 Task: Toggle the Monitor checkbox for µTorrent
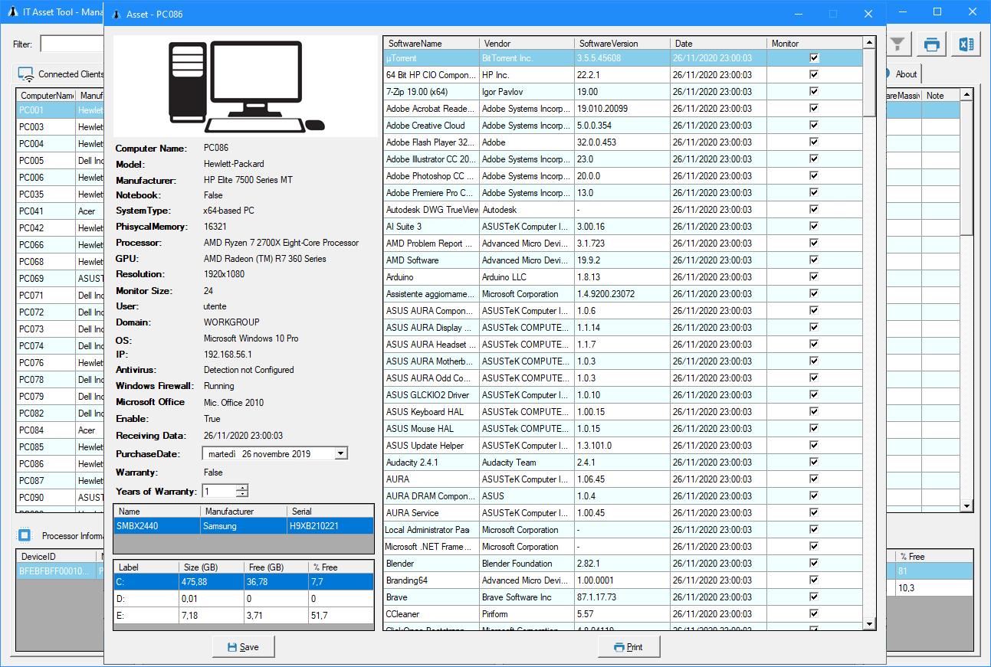point(814,57)
